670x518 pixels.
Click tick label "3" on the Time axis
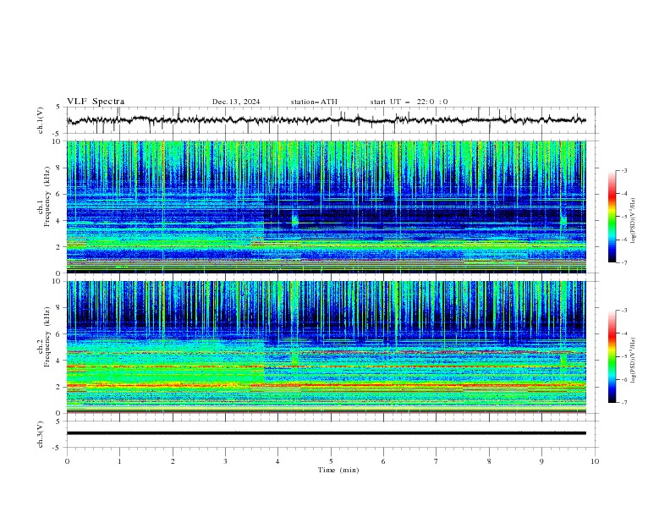tap(225, 461)
